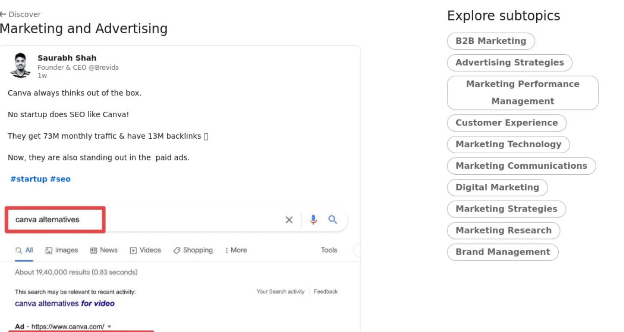Open the #startup hashtag
Image resolution: width=624 pixels, height=332 pixels.
29,179
